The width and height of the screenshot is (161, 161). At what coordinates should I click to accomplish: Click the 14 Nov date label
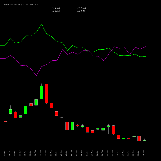71,153
